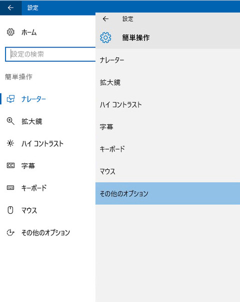Click the blue gear icon beside 簡単操作
The image size is (240, 302).
click(x=105, y=38)
